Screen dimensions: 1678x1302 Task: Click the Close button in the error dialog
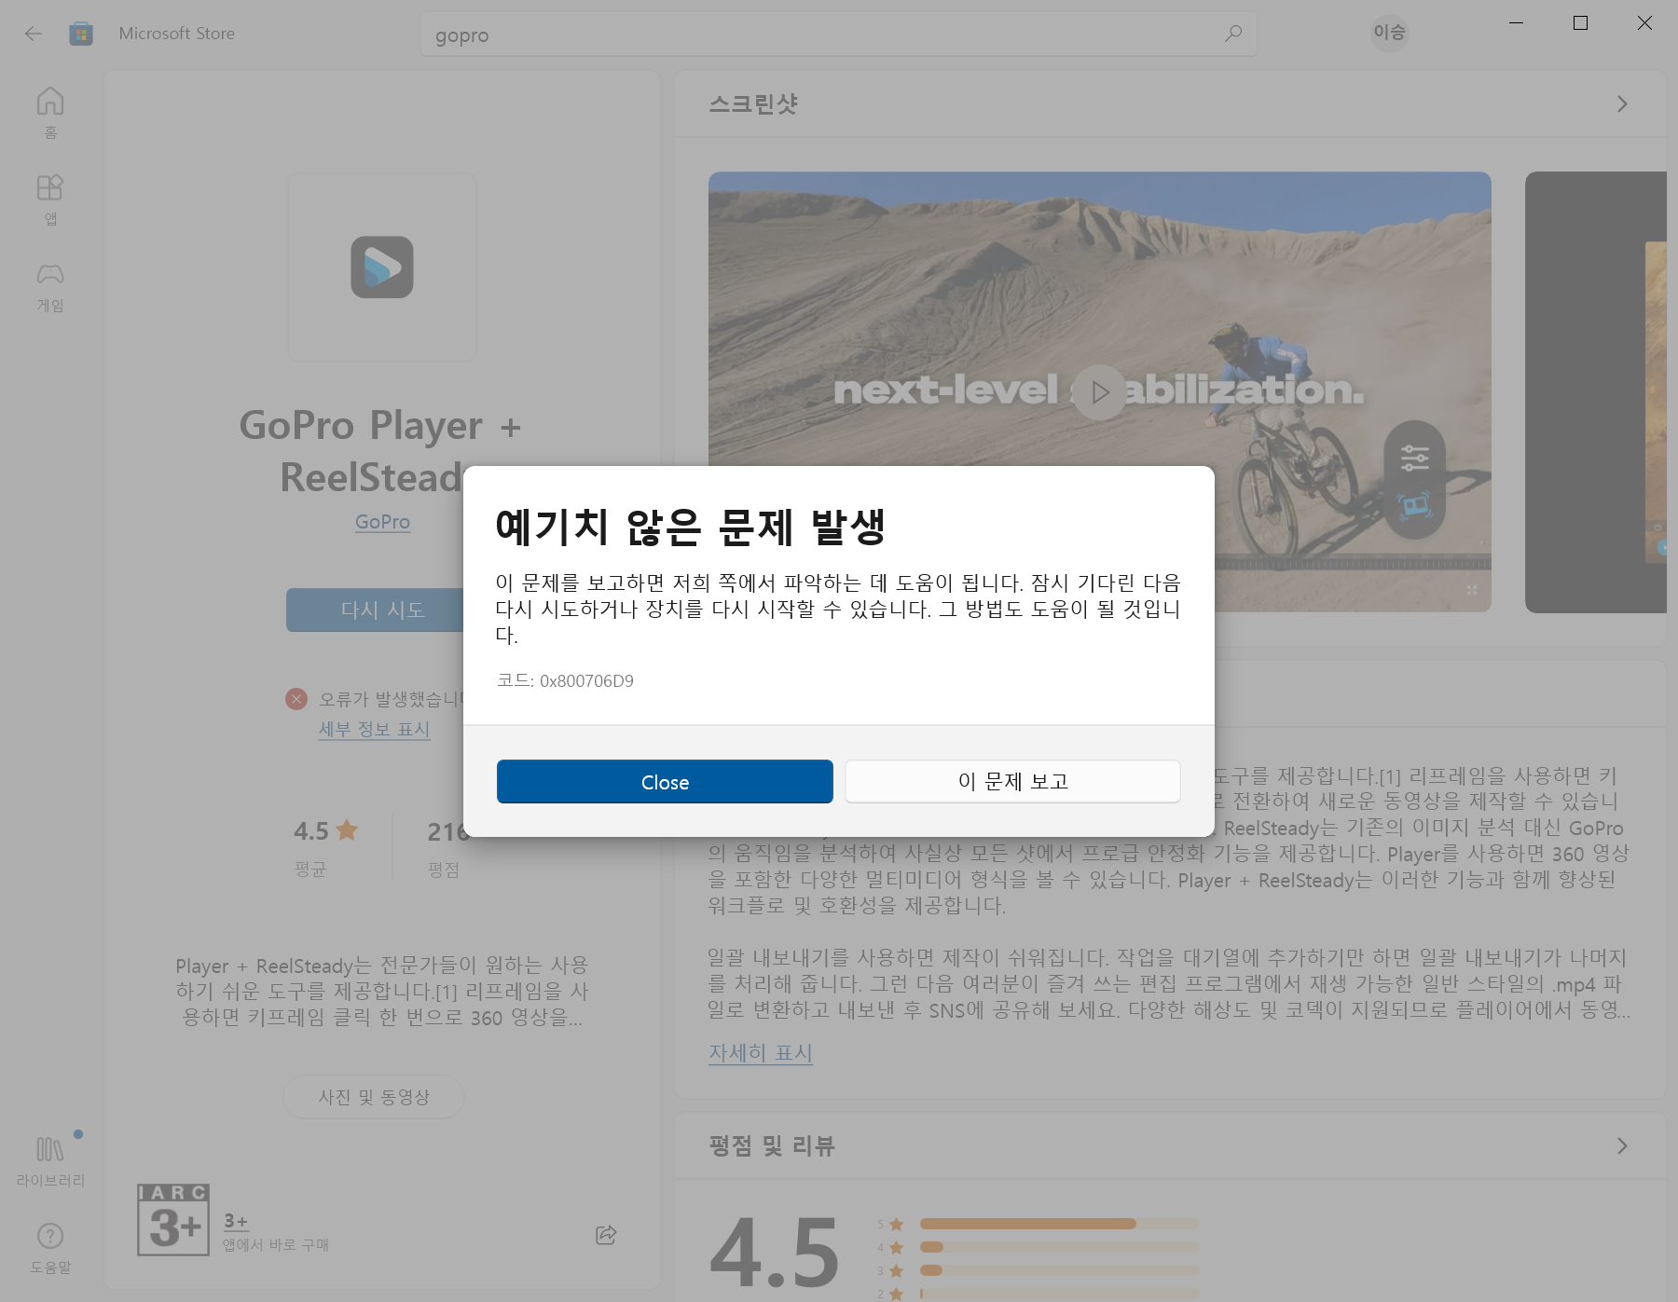point(665,781)
